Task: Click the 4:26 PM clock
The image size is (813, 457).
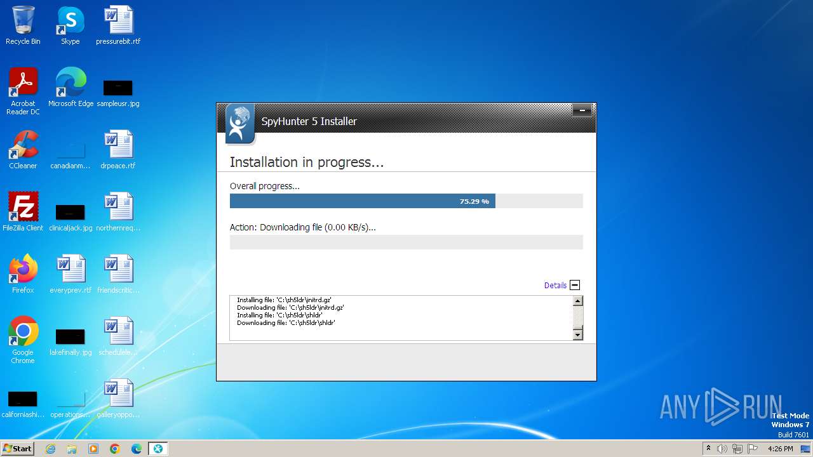Action: pyautogui.click(x=780, y=449)
